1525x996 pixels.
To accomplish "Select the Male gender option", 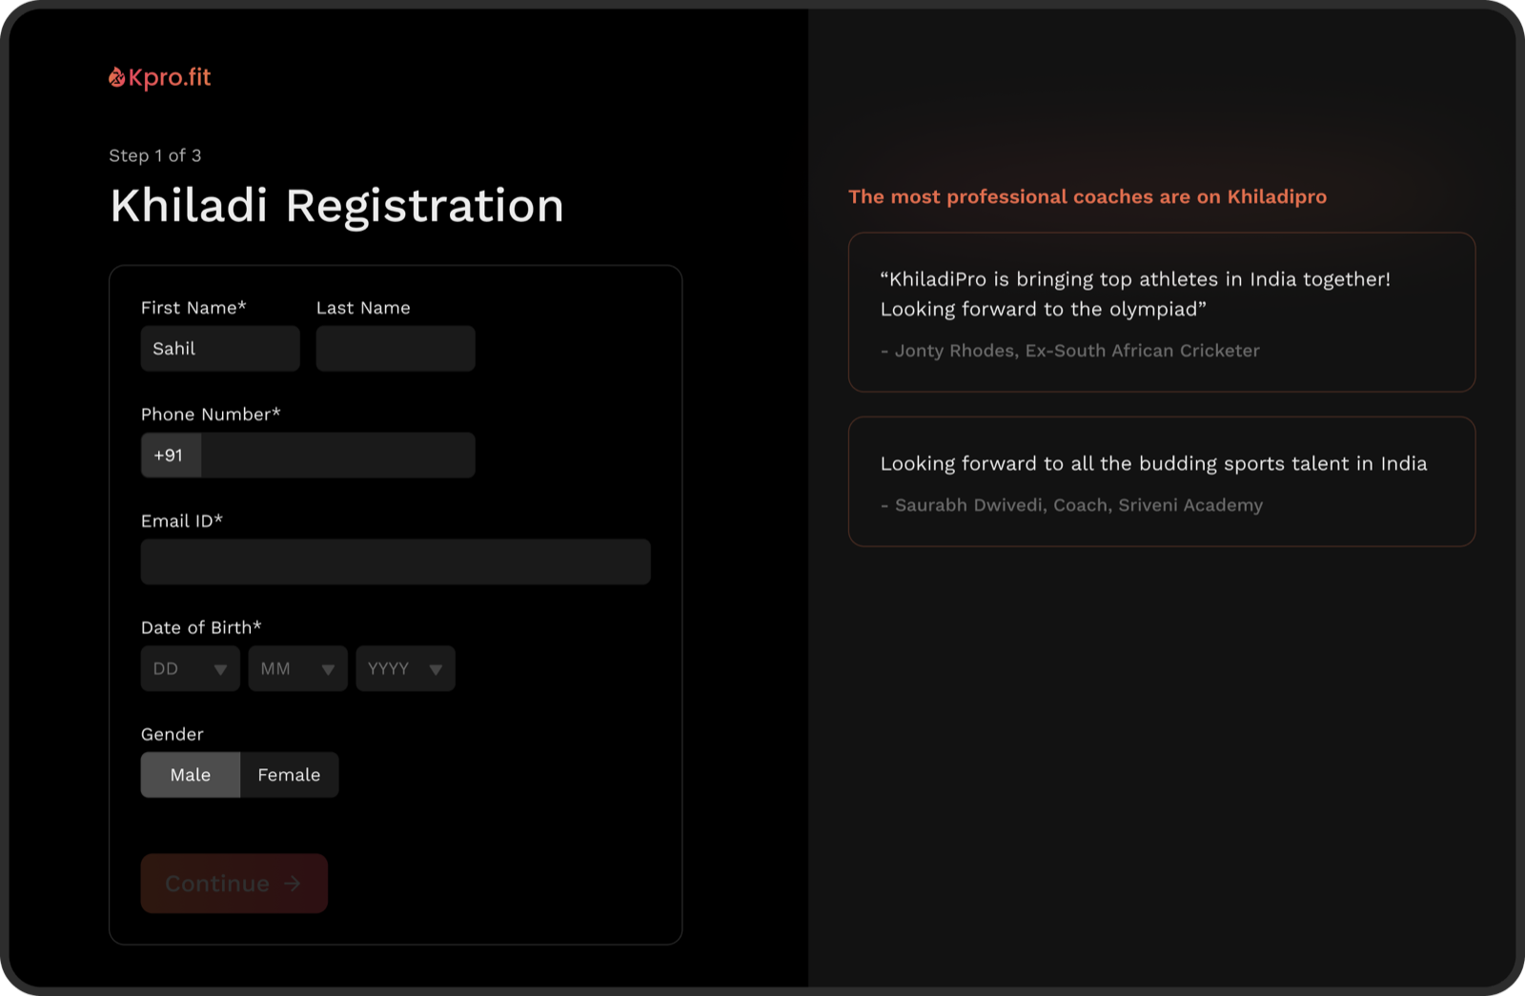I will click(191, 775).
